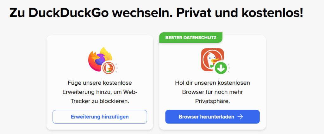This screenshot has width=324, height=134.
Task: Click the line 'Browser für noch mehr'
Action: [x=212, y=92]
